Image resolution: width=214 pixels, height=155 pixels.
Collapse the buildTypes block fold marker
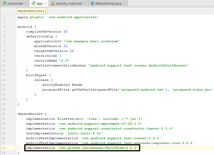click(x=16, y=75)
